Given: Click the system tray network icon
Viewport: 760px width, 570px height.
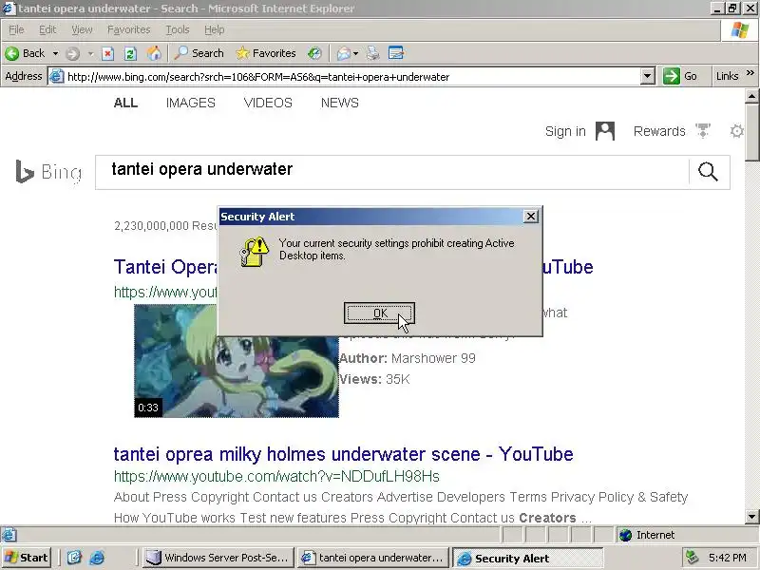Looking at the screenshot, I should click(x=693, y=558).
